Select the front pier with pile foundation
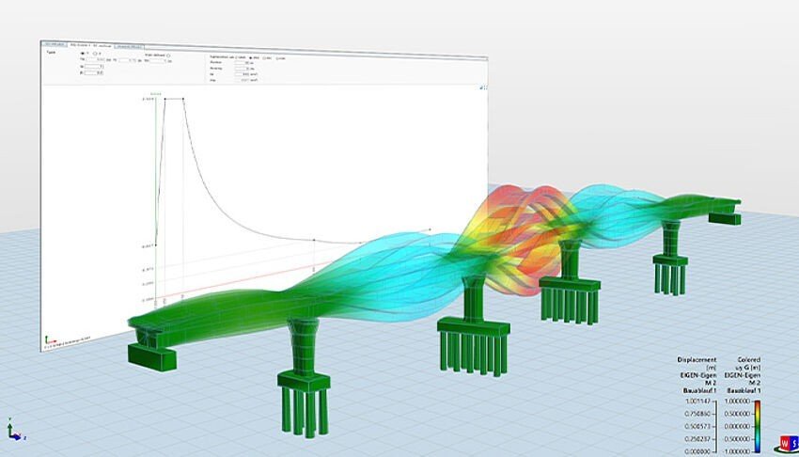799x457 pixels. (x=304, y=377)
